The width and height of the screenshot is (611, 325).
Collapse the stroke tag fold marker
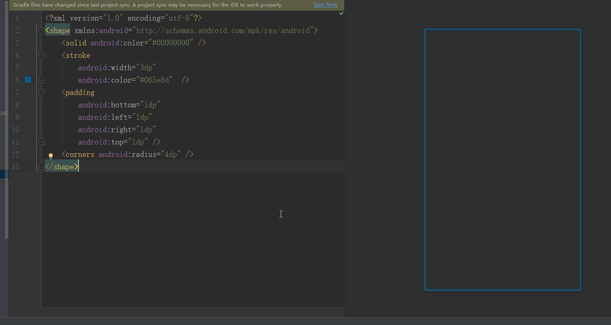click(x=41, y=55)
